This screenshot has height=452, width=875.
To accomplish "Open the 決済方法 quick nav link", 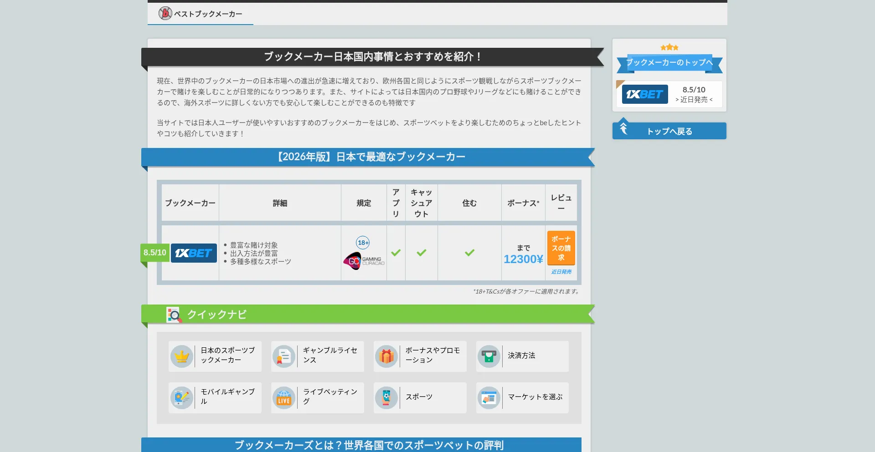I will (523, 356).
